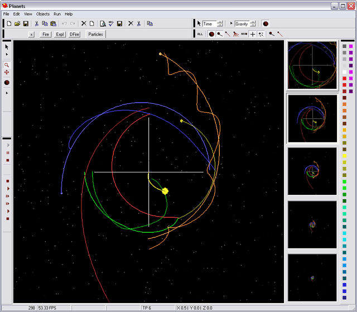This screenshot has width=357, height=312.
Task: Pick the yellow color swatch
Action: pyautogui.click(x=345, y=156)
